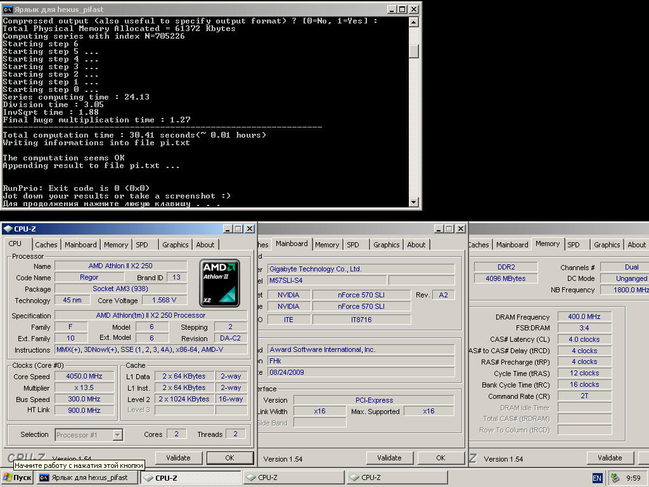Click the Award Software International, Inc. field
The width and height of the screenshot is (649, 487).
[x=361, y=349]
